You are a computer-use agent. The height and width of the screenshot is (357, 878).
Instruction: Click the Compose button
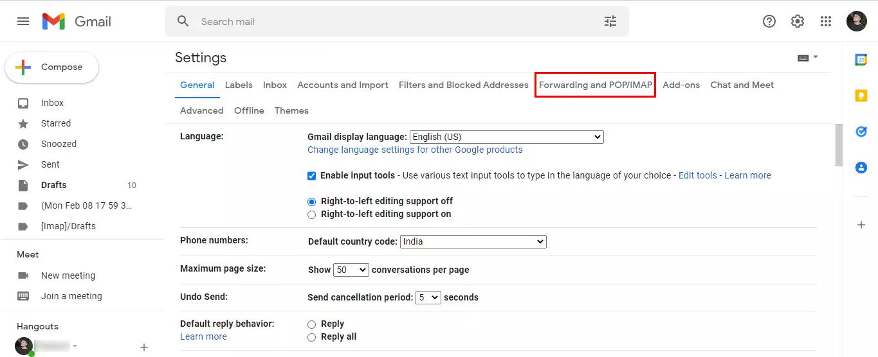pos(52,67)
